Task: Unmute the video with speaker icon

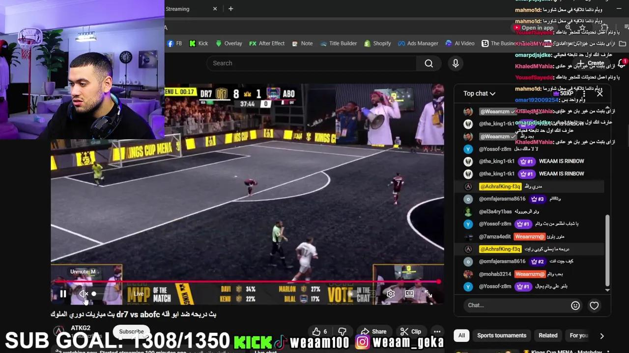Action: (84, 294)
